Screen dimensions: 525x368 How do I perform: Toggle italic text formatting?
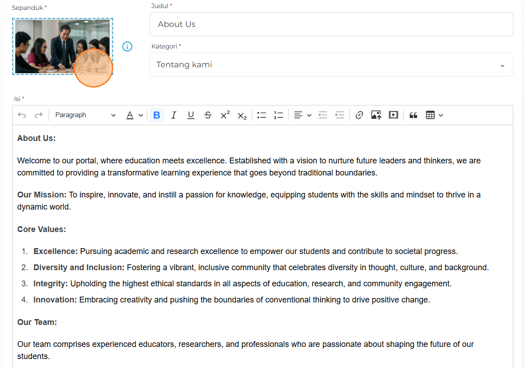[x=174, y=115]
